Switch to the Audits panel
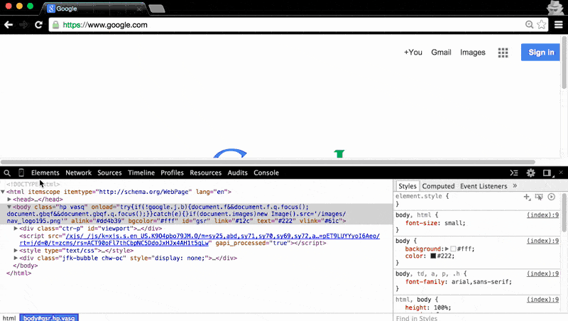Image resolution: width=568 pixels, height=321 pixels. pyautogui.click(x=237, y=173)
